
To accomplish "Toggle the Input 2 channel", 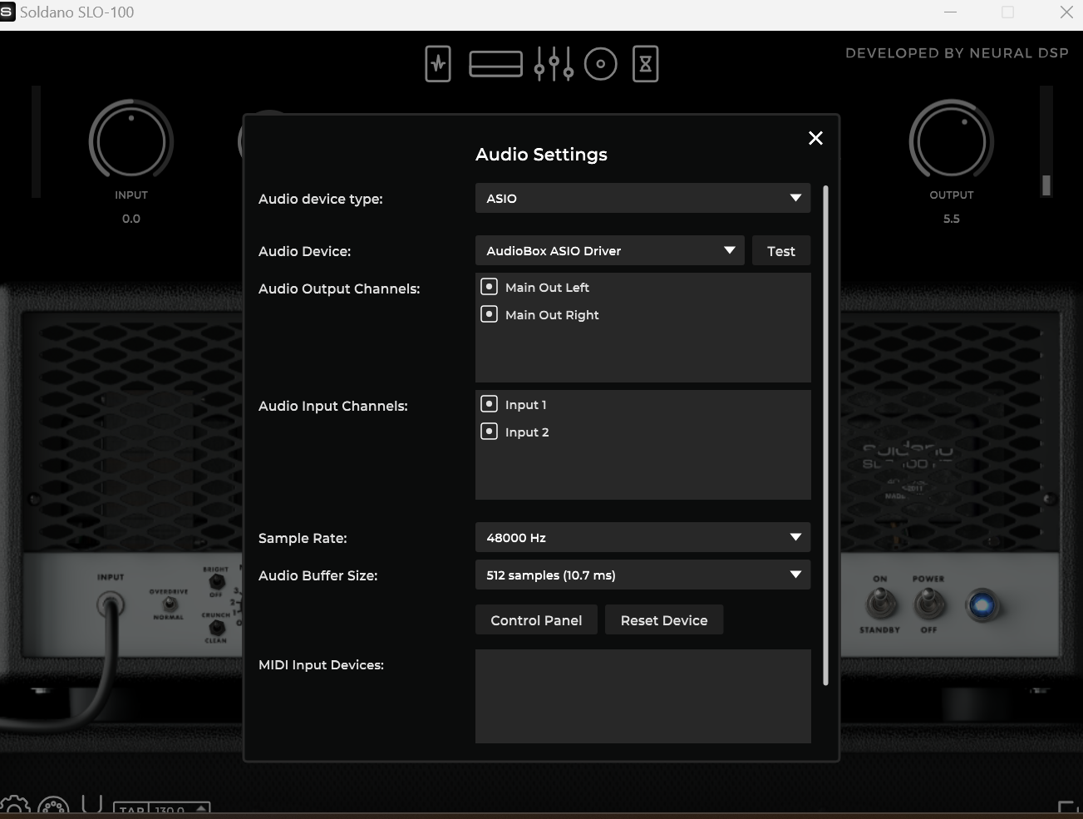I will tap(490, 432).
